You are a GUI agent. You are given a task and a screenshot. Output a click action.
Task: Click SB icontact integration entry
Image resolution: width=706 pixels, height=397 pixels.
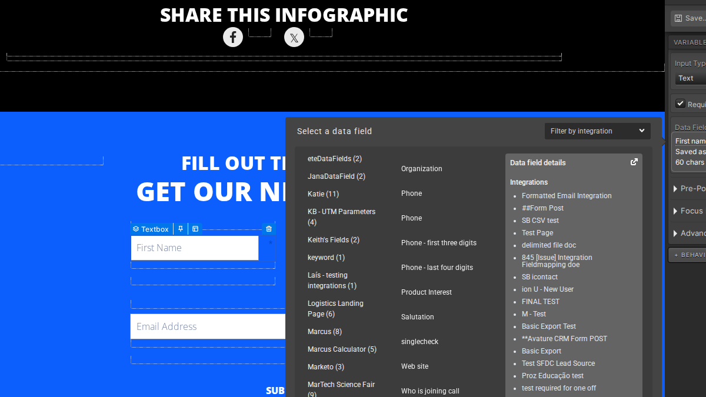click(x=540, y=277)
